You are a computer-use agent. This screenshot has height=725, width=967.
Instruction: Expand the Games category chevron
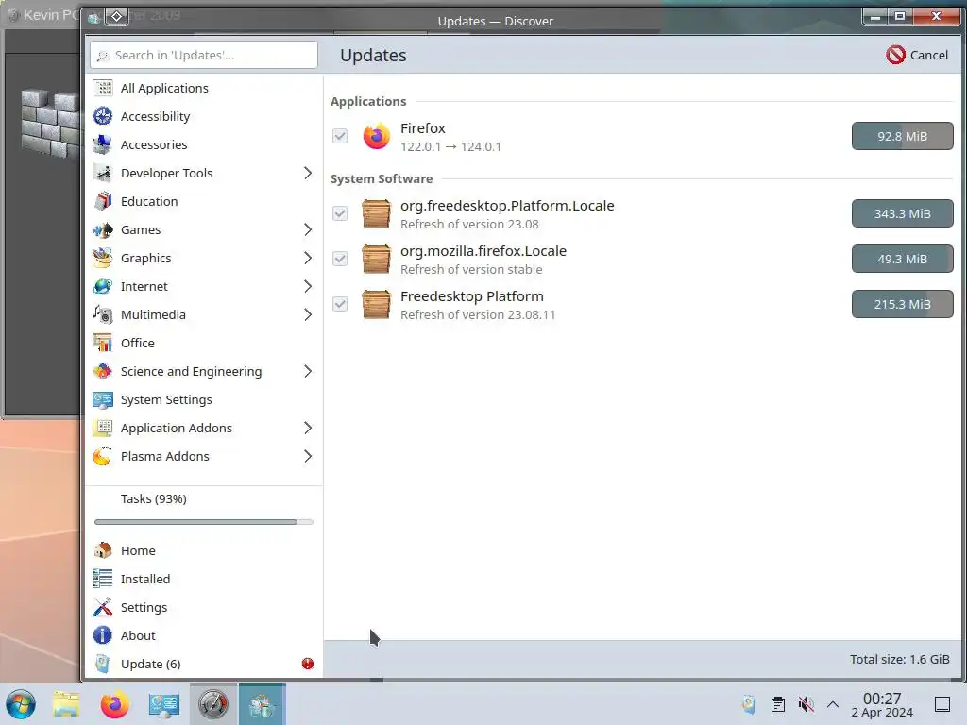(308, 230)
